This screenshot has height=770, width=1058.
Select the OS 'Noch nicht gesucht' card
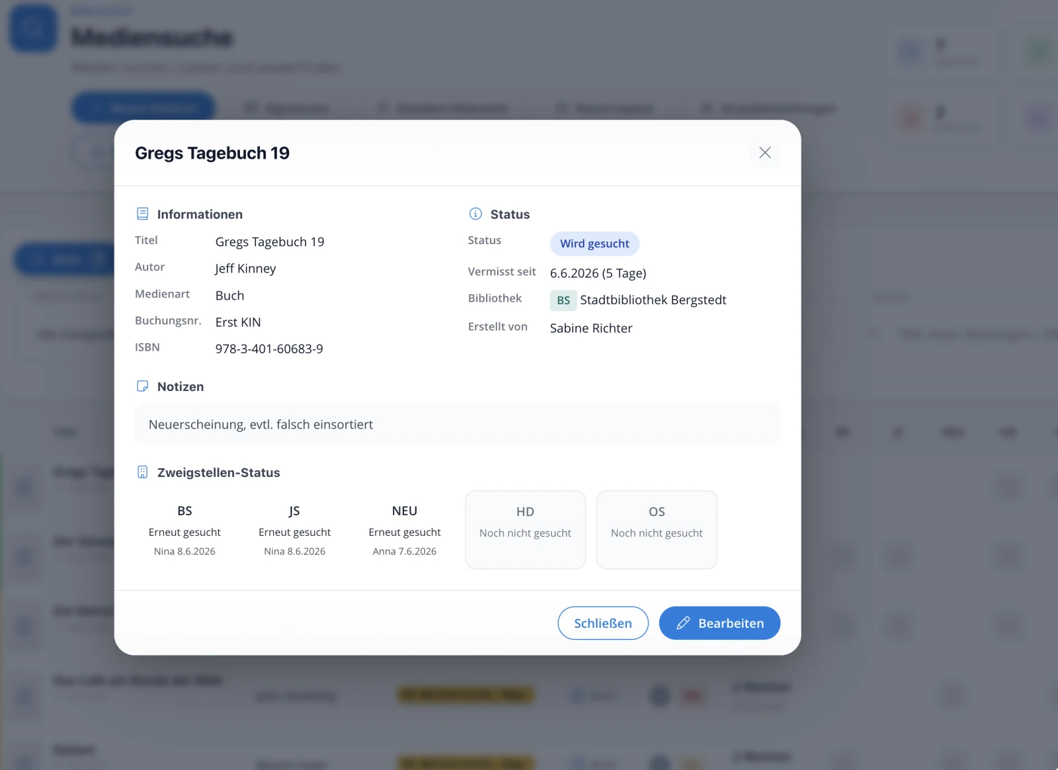tap(657, 529)
